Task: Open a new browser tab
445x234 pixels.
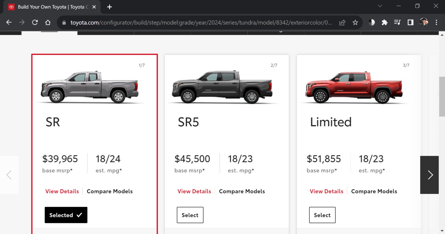Action: (x=110, y=7)
